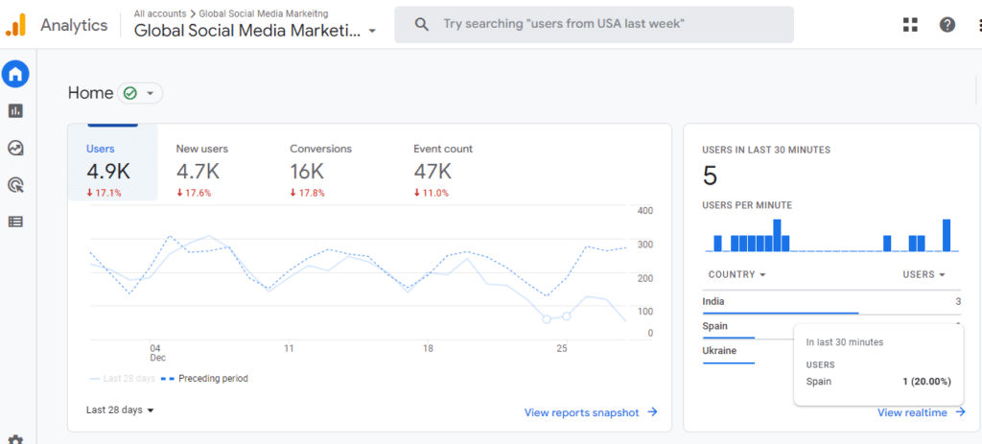Select the Spain country row
Screen dimensions: 982x444
831,326
